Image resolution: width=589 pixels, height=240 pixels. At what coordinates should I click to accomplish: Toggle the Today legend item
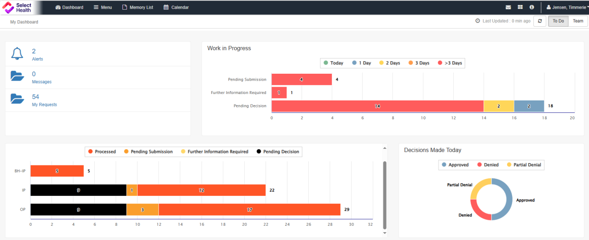point(333,63)
